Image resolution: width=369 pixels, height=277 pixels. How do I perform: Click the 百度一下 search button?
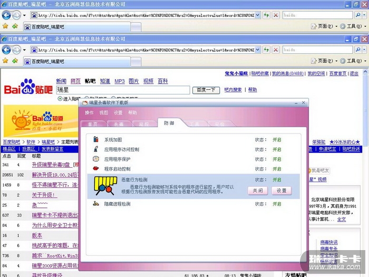(x=206, y=90)
